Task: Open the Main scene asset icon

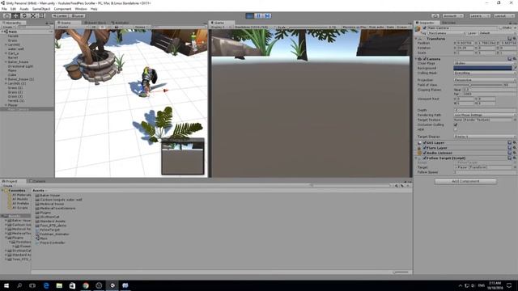Action: [x=37, y=238]
